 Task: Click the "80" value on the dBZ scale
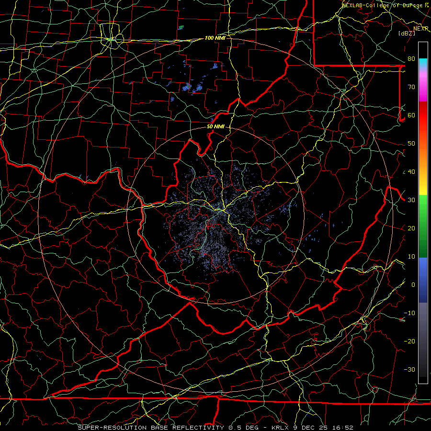(411, 59)
